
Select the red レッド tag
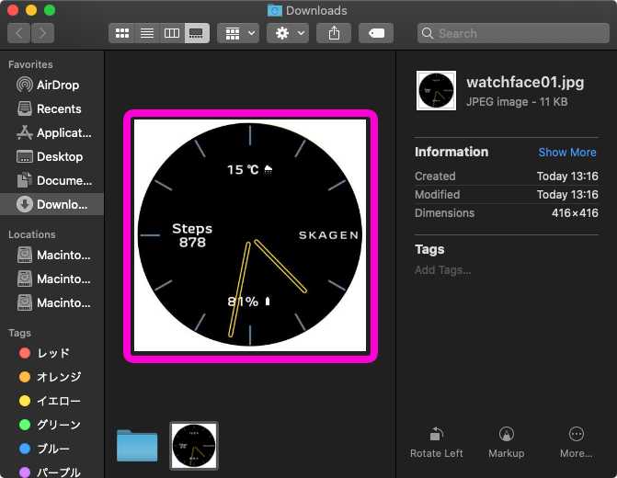(51, 353)
